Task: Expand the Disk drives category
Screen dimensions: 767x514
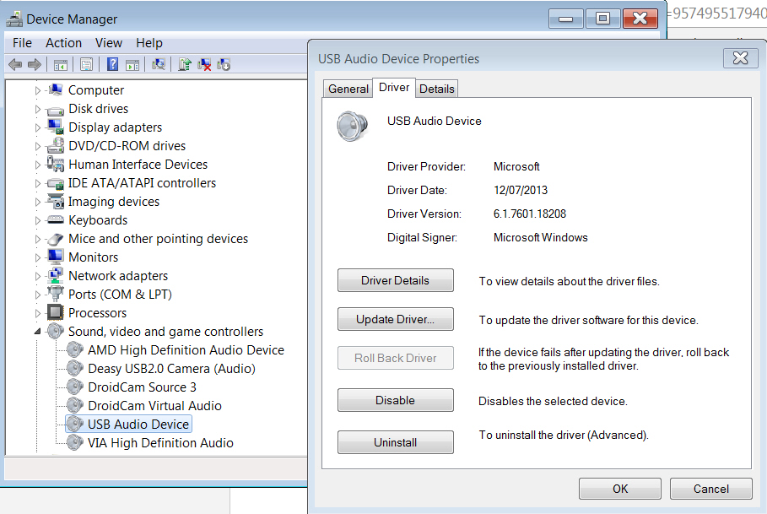Action: click(35, 108)
